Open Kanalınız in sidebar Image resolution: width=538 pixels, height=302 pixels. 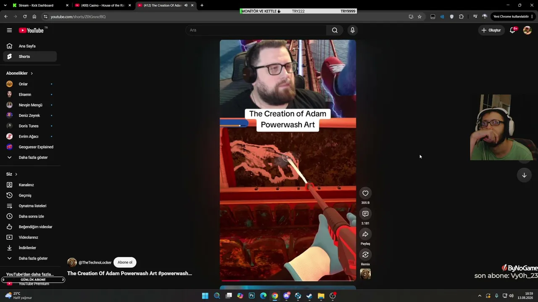click(29, 185)
